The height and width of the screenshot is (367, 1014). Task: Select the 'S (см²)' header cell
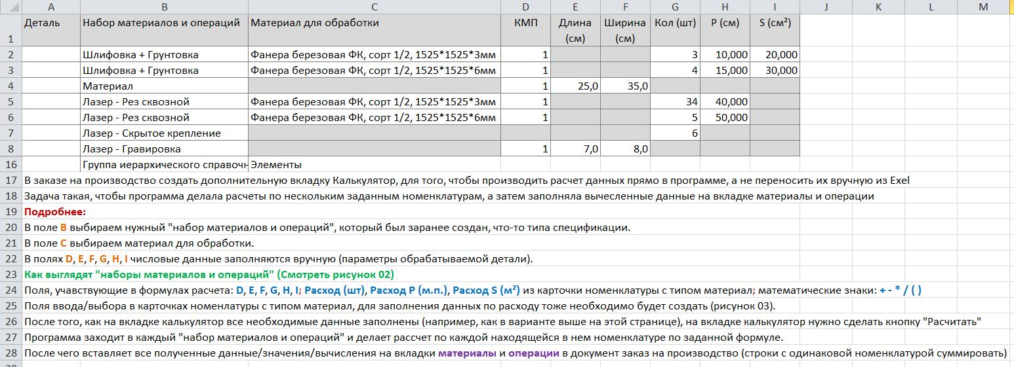point(775,23)
